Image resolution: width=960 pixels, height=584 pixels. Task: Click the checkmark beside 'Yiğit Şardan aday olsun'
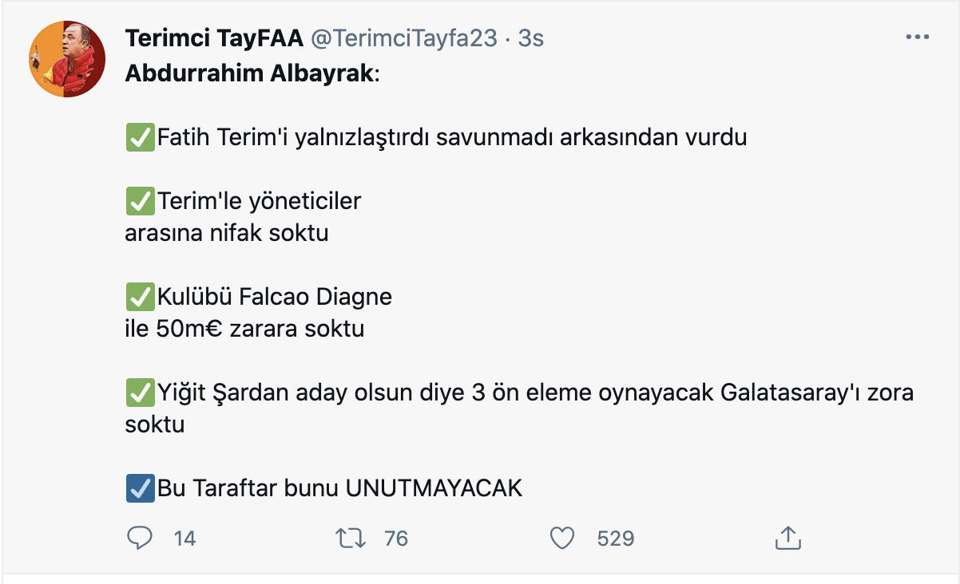pos(140,392)
